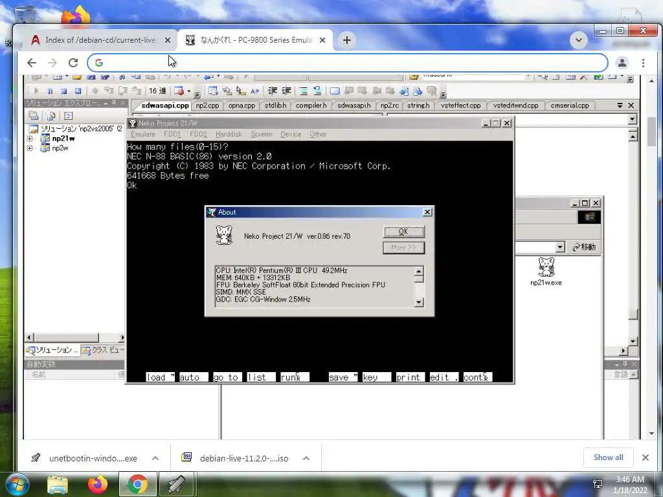663x497 pixels.
Task: Select the stdlib.h editor tab
Action: click(275, 105)
